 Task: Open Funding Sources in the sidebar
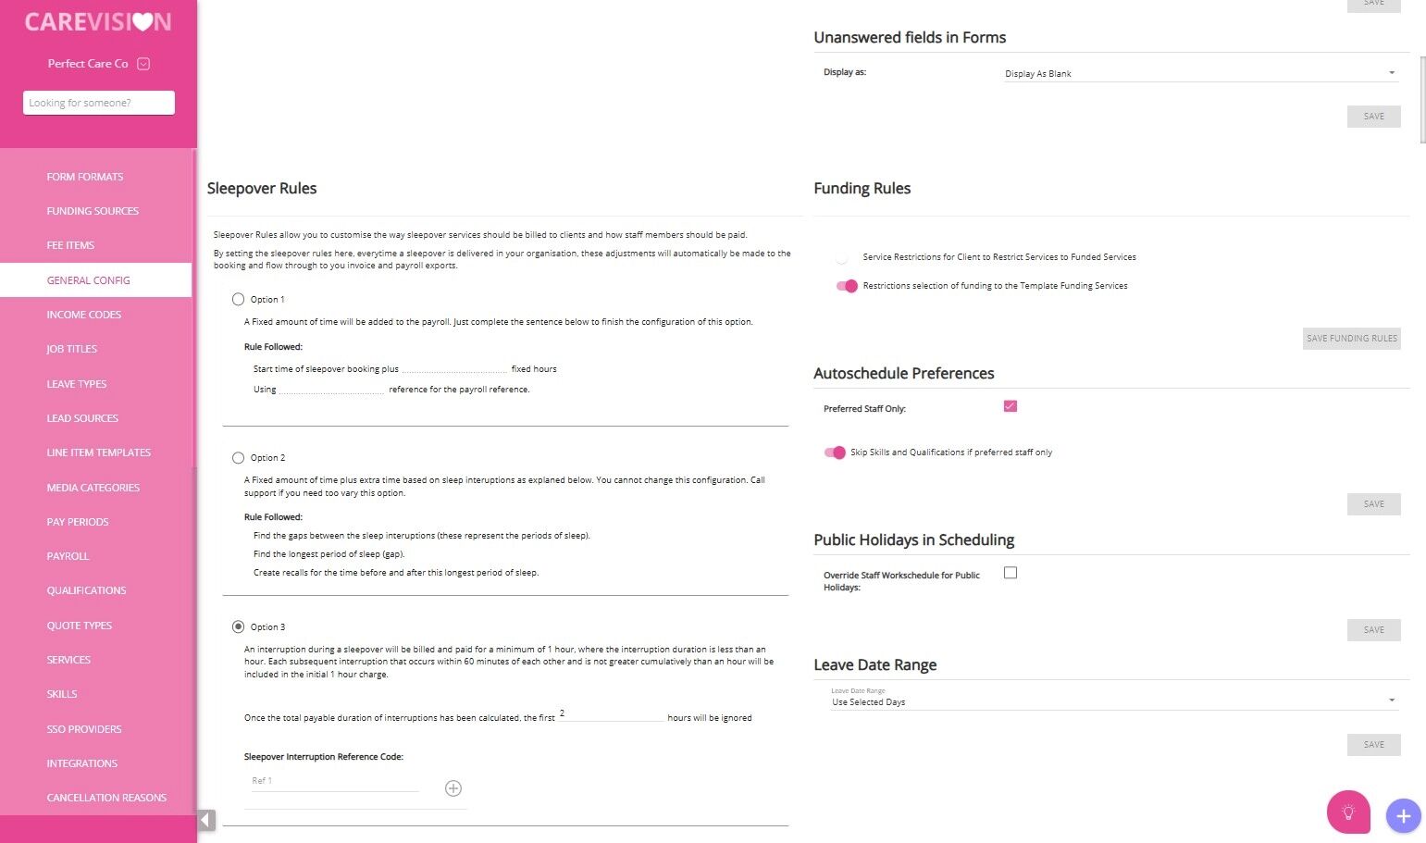click(x=93, y=211)
